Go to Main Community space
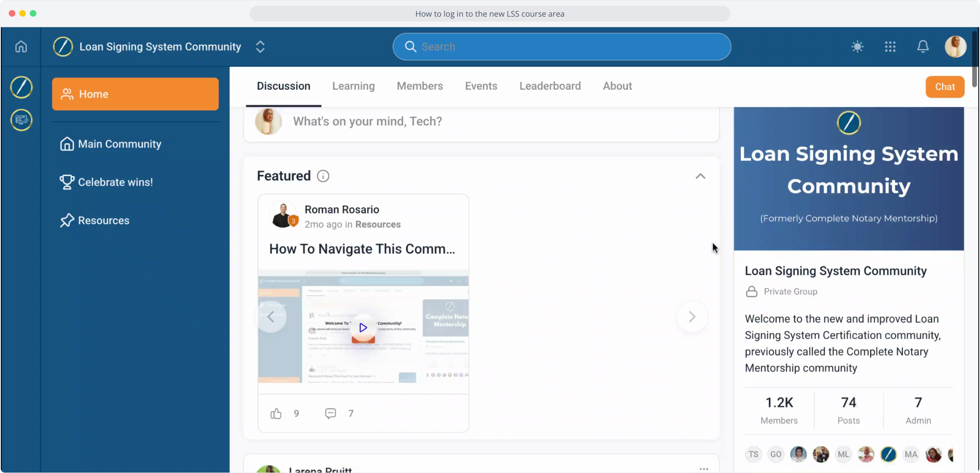The width and height of the screenshot is (980, 473). pos(111,144)
